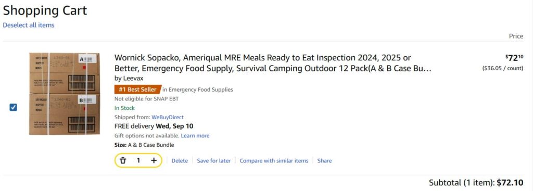The image size is (533, 191).
Task: Click the FREE delivery Wed, Sep 10 text
Action: [154, 126]
